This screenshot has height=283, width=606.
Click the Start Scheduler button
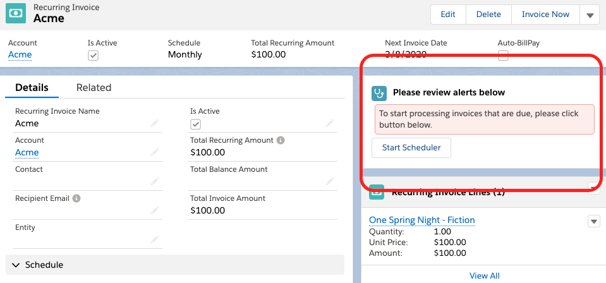click(411, 148)
